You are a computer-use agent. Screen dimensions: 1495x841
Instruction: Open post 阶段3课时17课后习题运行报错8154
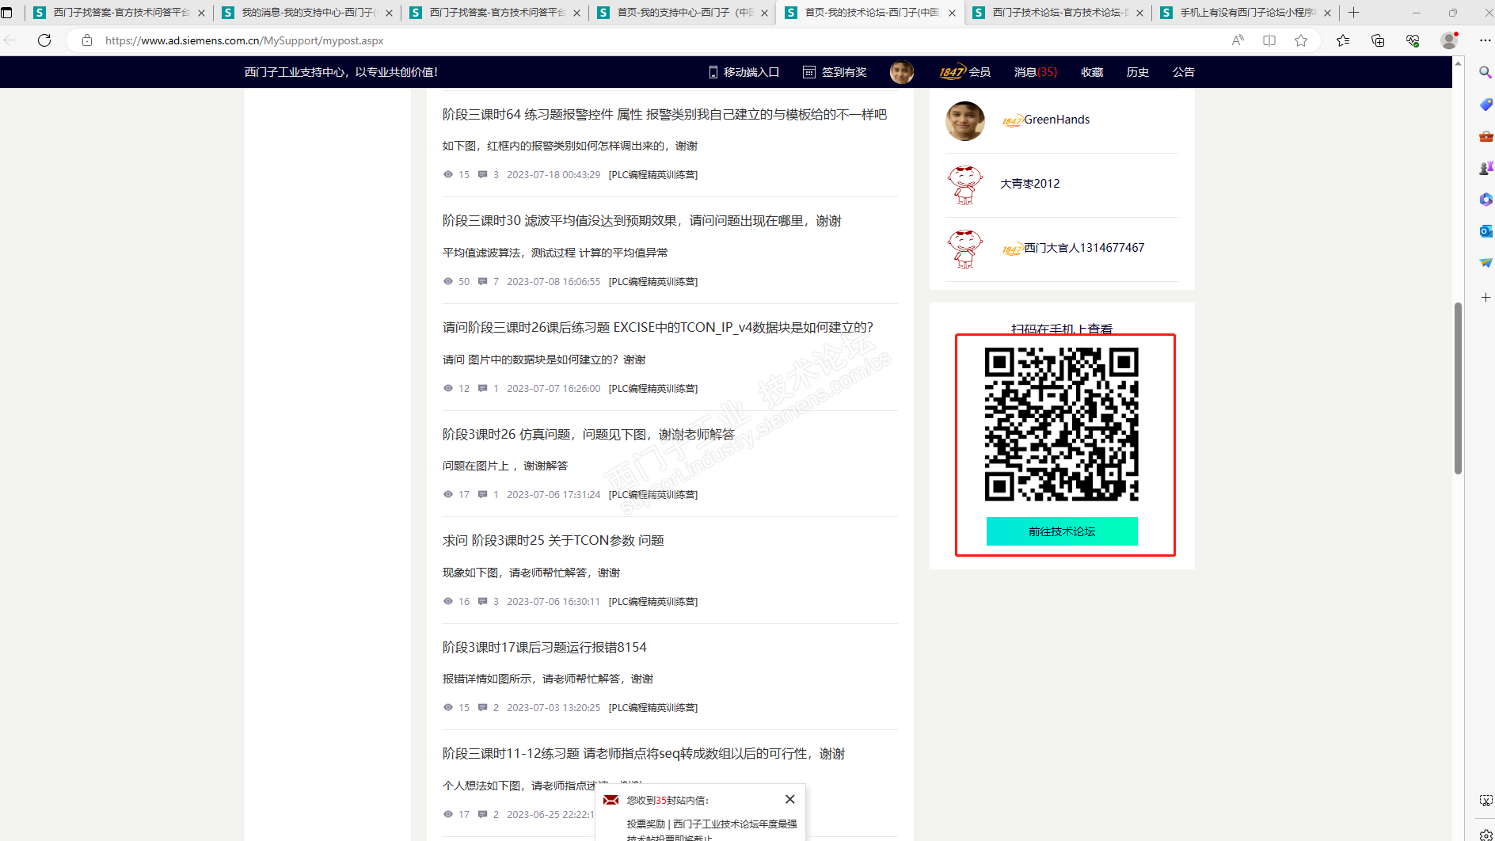pos(544,648)
